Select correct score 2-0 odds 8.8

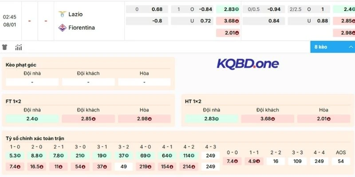click(x=37, y=156)
